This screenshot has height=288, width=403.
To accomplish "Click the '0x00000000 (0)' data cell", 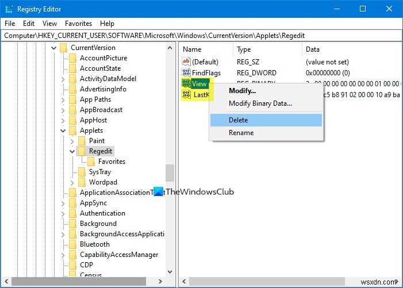I will point(328,73).
